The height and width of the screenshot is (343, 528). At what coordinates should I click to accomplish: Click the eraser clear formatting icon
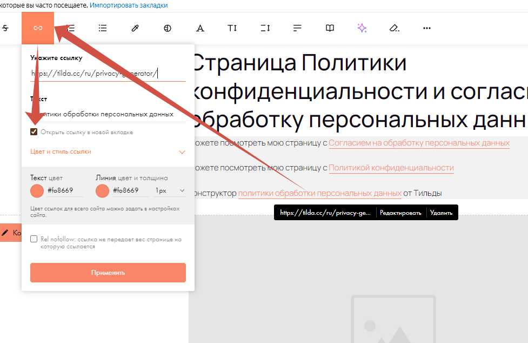[x=395, y=28]
